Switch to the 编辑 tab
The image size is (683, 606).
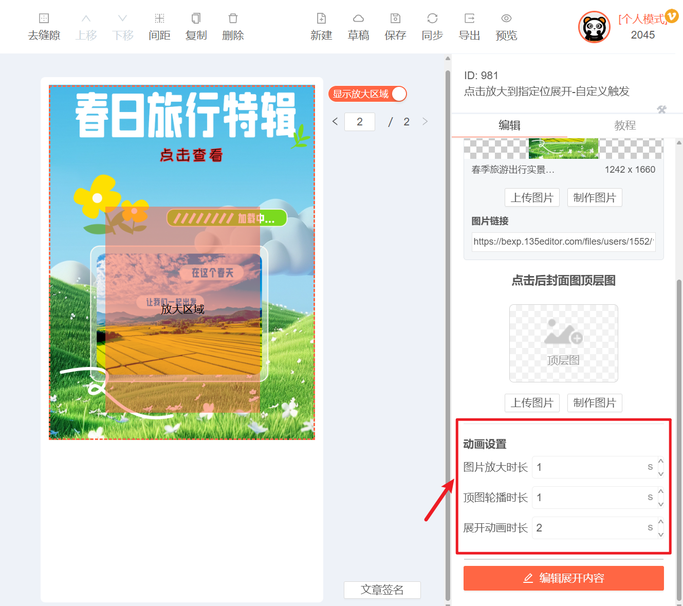pyautogui.click(x=509, y=125)
